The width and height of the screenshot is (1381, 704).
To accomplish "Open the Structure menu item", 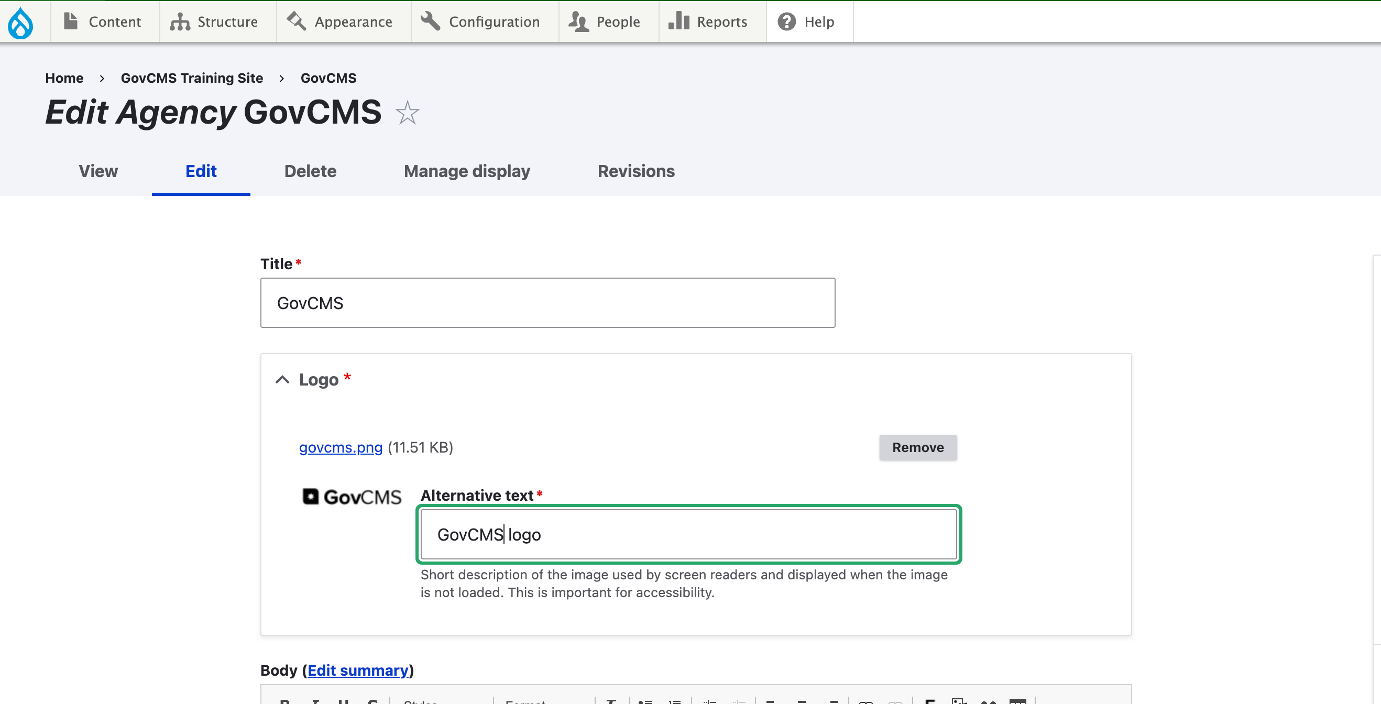I will pos(214,22).
